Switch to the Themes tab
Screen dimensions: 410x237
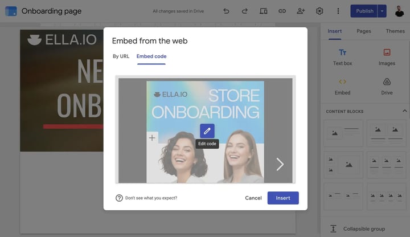[x=395, y=31]
